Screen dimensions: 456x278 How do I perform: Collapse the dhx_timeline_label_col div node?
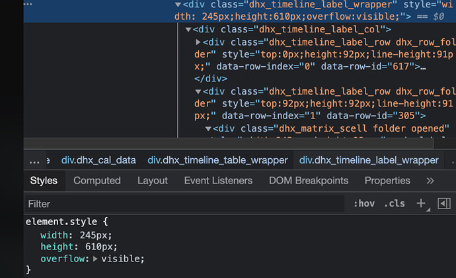[x=188, y=29]
